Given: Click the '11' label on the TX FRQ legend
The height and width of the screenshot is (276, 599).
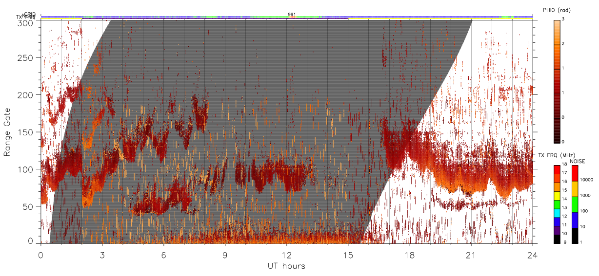Looking at the screenshot, I should [x=564, y=225].
